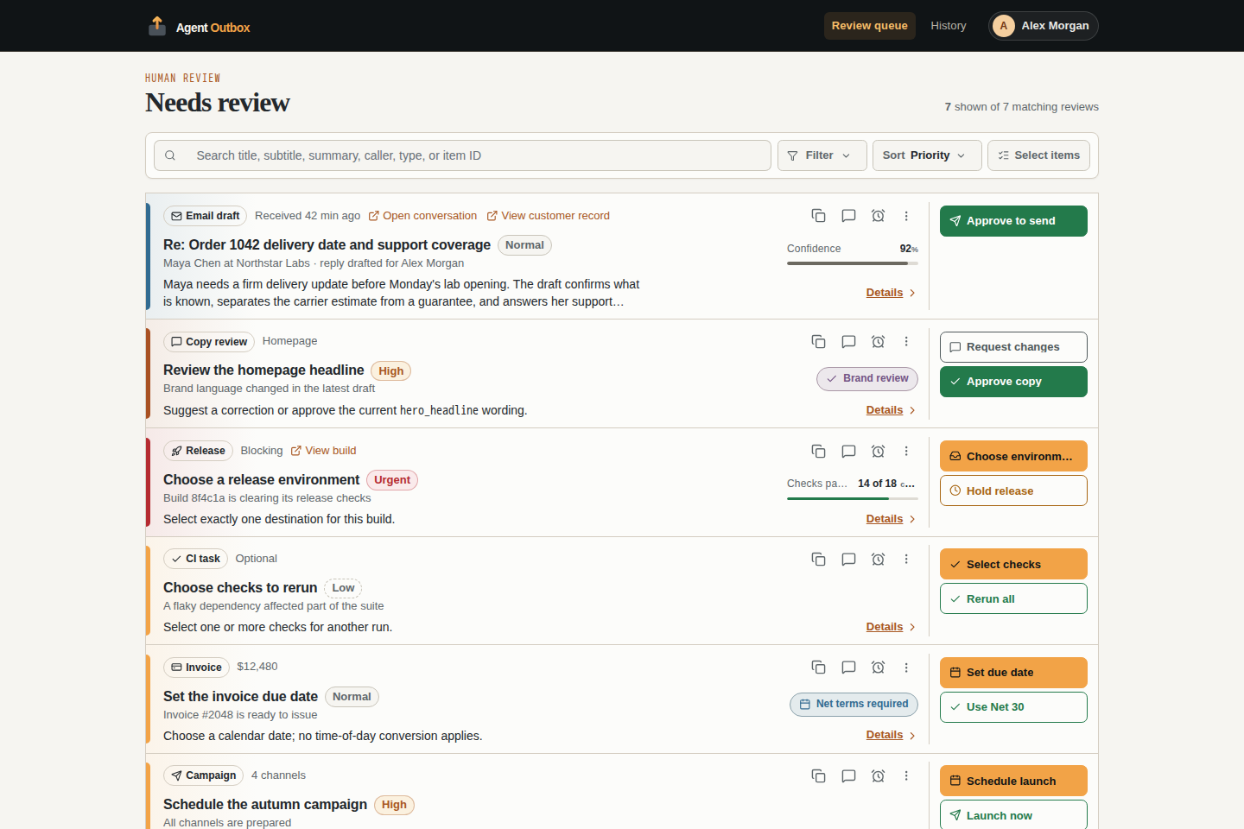This screenshot has height=829, width=1244.
Task: Snooze the Email draft review with alarm icon
Action: (x=878, y=216)
